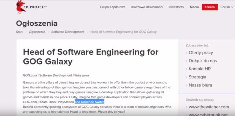Image resolution: width=235 pixels, height=116 pixels.
Task: Open the Media menu item
Action: click(x=194, y=7)
